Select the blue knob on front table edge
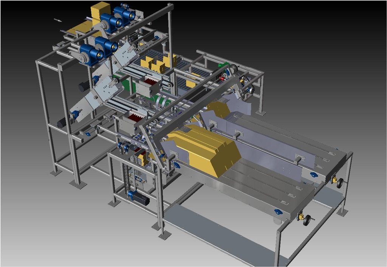387x267 pixels. pyautogui.click(x=279, y=211)
